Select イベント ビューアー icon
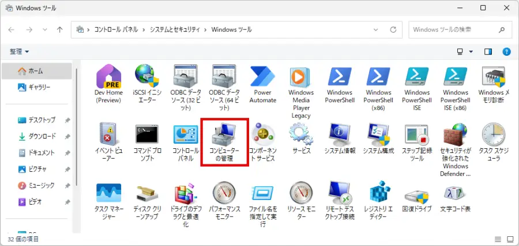This screenshot has height=246, width=519. click(108, 134)
